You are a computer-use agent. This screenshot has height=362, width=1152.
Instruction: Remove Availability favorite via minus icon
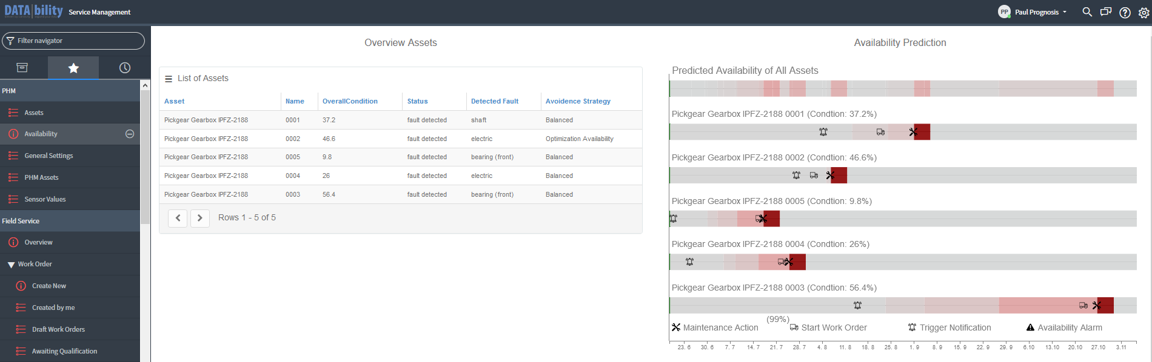click(x=130, y=134)
